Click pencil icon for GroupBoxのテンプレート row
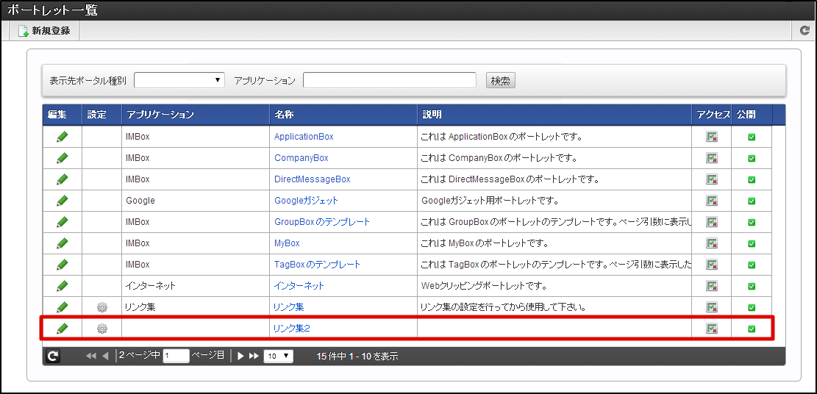Image resolution: width=817 pixels, height=394 pixels. point(62,222)
